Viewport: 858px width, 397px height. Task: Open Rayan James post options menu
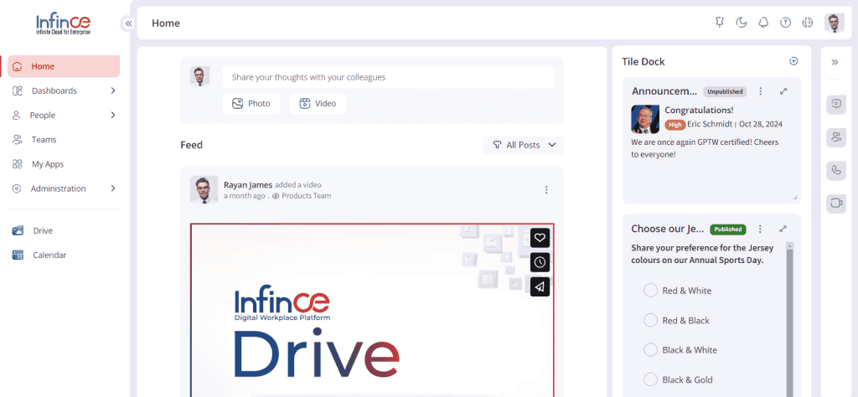[546, 190]
